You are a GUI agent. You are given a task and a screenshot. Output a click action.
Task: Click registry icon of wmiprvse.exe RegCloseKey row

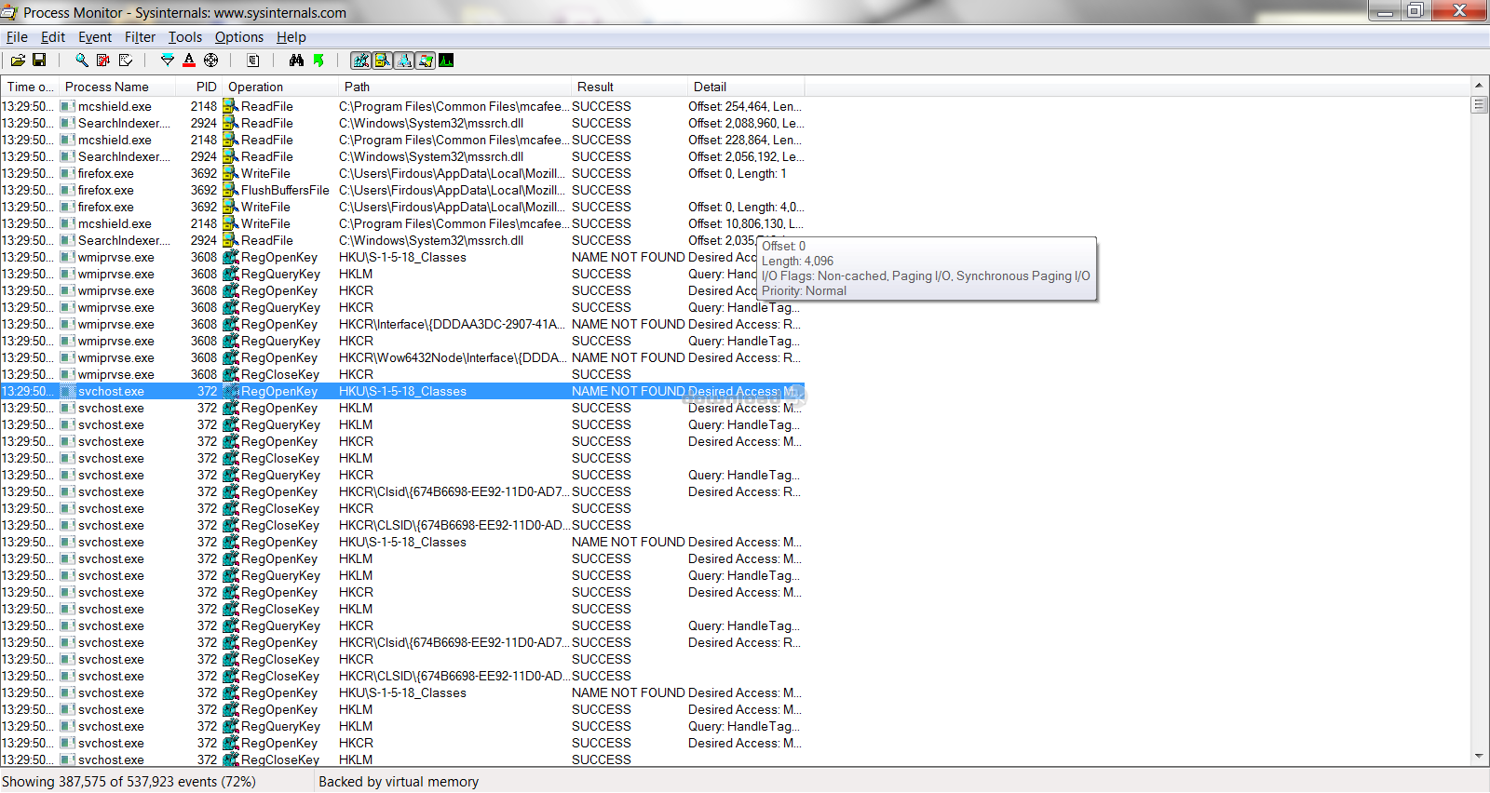pyautogui.click(x=231, y=374)
